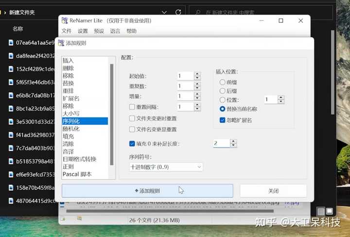Click the rule list vertical scrollbar

coord(112,114)
